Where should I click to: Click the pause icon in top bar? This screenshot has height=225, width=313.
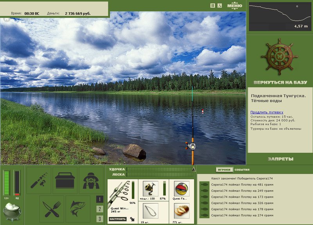coord(213,5)
